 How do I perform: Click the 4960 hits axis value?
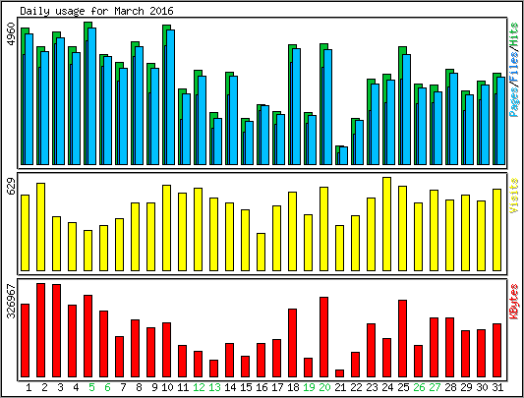[x=12, y=34]
